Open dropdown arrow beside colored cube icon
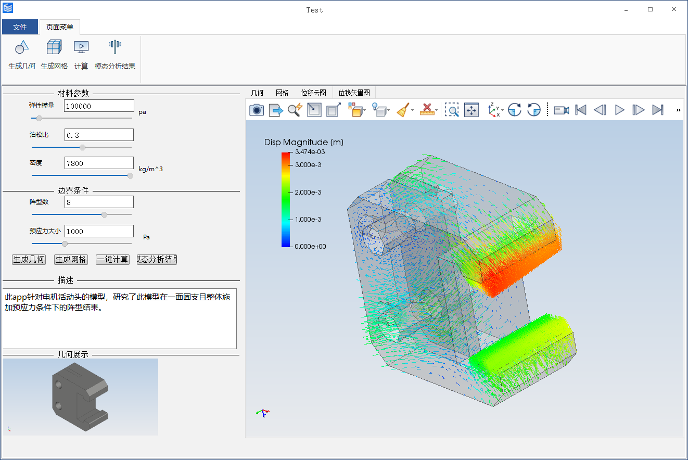Screen dimensions: 688x460 (365, 110)
